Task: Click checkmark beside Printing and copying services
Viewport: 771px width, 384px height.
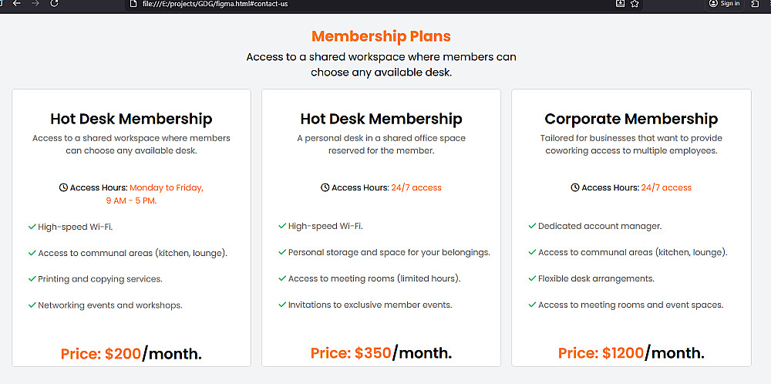Action: coord(32,278)
